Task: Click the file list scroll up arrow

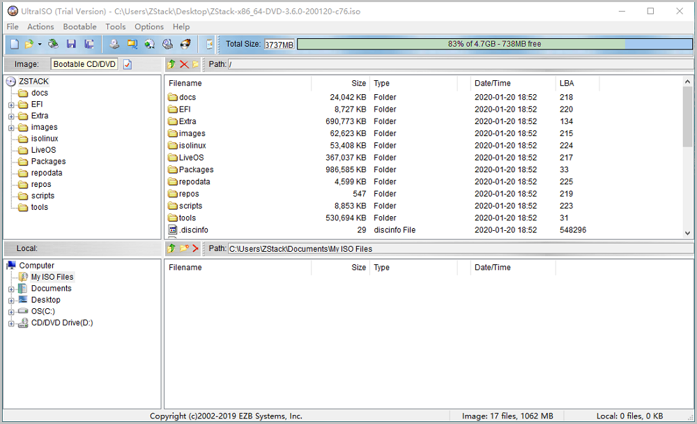Action: 687,82
